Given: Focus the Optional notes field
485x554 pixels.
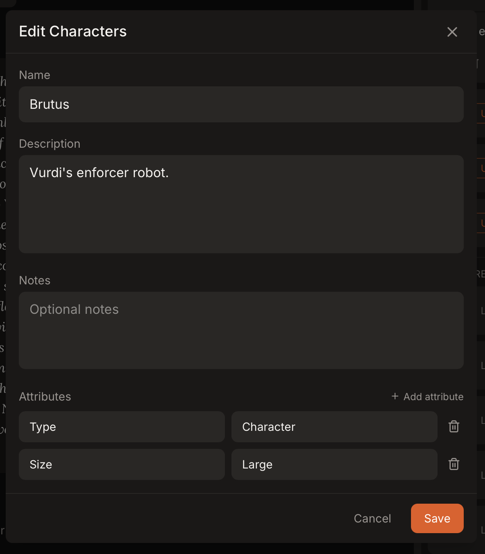Looking at the screenshot, I should click(241, 331).
